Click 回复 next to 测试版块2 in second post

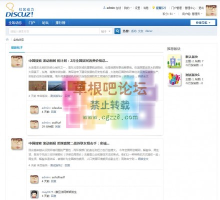67,165
